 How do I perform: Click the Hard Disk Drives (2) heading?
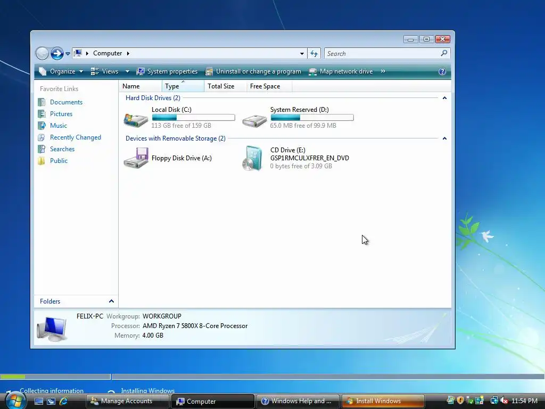(x=153, y=98)
